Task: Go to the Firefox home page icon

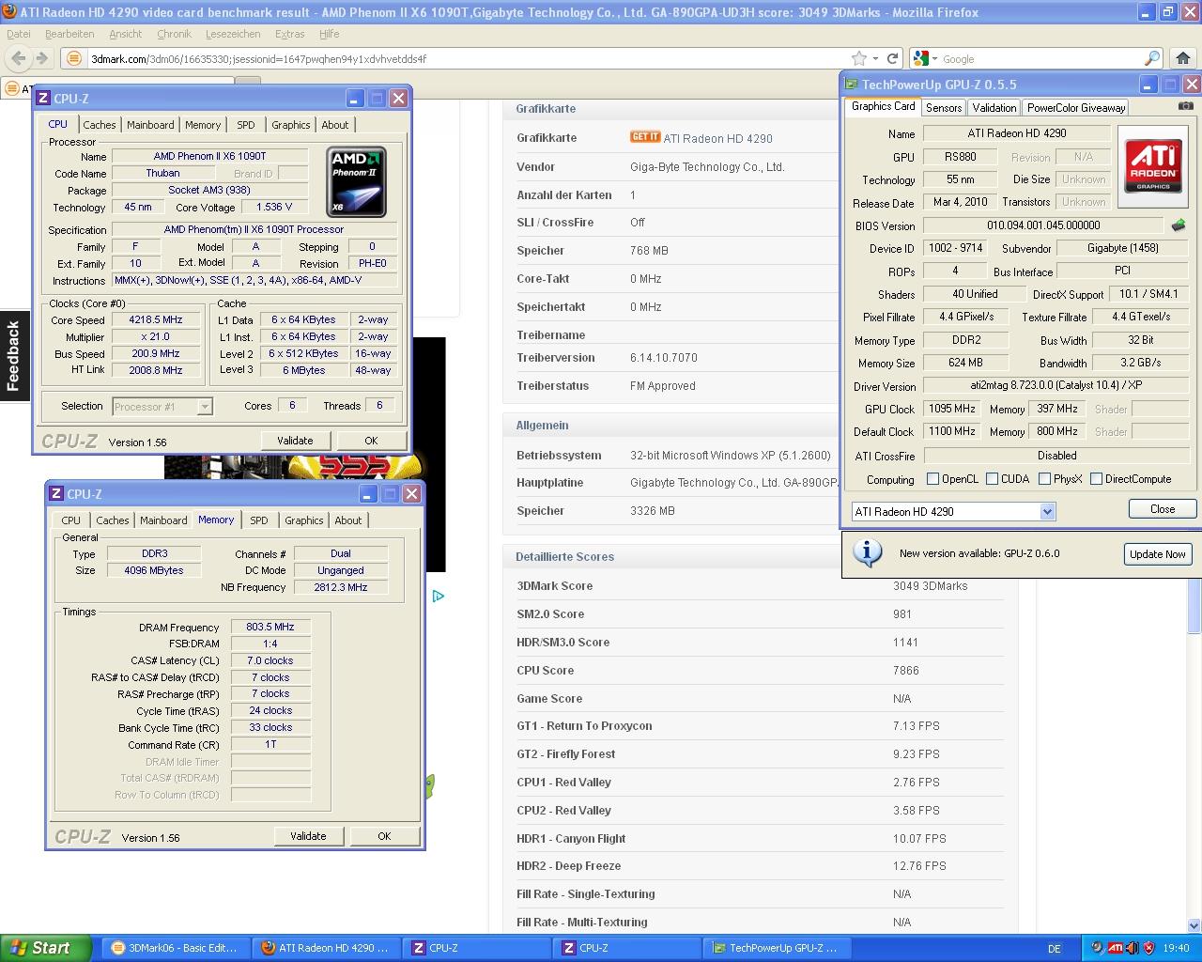Action: (1182, 58)
